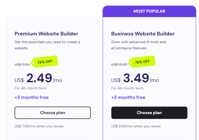The height and width of the screenshot is (140, 199).
Task: Click the 75% OFF discount tag
Action: 142,62
